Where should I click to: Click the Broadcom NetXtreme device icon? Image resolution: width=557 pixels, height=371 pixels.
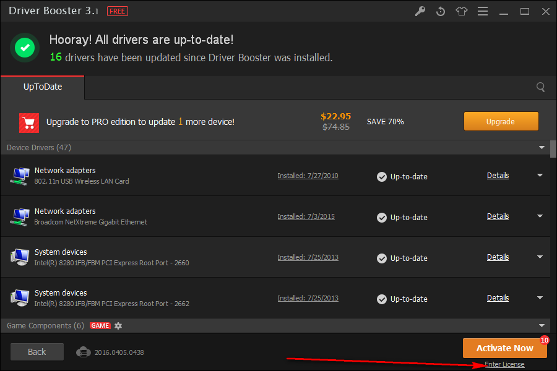coord(20,217)
